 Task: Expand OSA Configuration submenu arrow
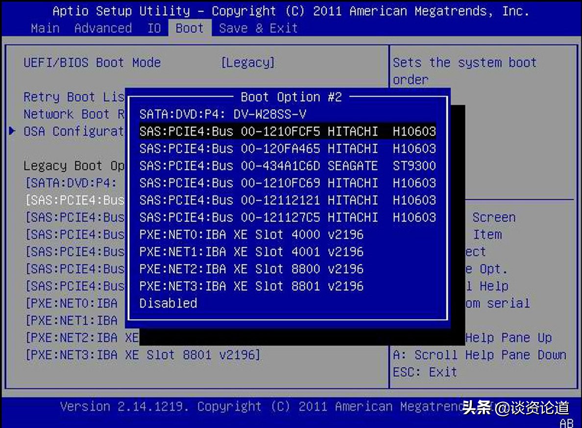click(12, 131)
